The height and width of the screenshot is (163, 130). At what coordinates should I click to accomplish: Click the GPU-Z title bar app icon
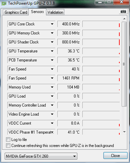(4, 4)
